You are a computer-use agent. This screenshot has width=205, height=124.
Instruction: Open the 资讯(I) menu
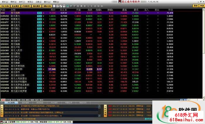pyautogui.click(x=30, y=2)
